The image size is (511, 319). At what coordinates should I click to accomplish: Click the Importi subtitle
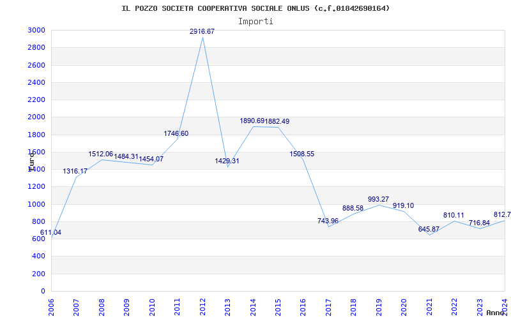[256, 22]
